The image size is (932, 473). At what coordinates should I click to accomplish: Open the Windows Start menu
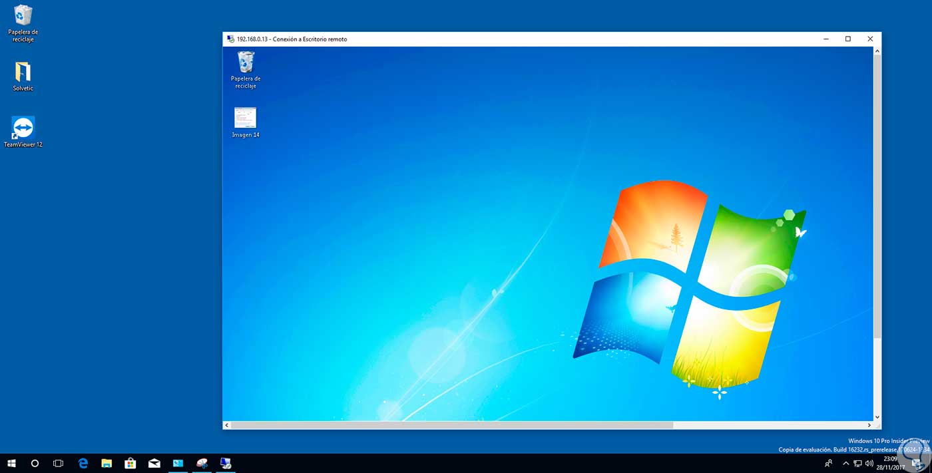(11, 463)
